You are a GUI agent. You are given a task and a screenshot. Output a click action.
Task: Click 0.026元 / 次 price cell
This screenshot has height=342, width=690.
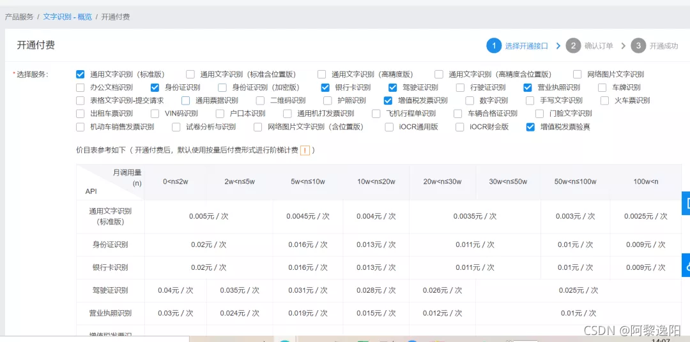(442, 290)
